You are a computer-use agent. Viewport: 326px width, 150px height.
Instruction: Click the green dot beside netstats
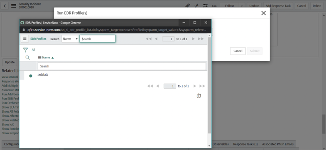click(31, 76)
